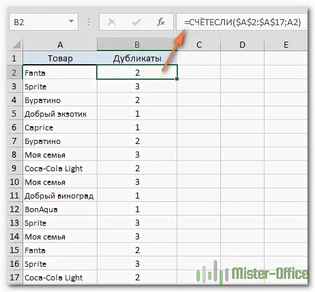Viewport: 315px width, 292px height.
Task: Click the fill handle of cell B2
Action: (177, 79)
